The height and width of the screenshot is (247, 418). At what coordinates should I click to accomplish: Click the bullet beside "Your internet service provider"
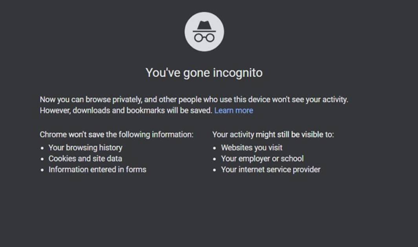coord(215,170)
